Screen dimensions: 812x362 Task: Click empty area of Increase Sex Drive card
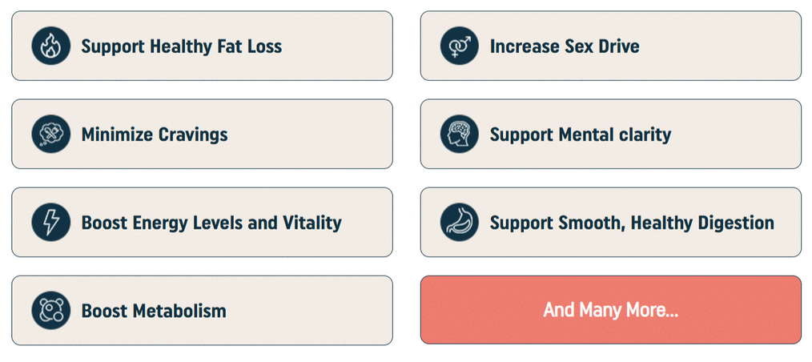pyautogui.click(x=721, y=46)
